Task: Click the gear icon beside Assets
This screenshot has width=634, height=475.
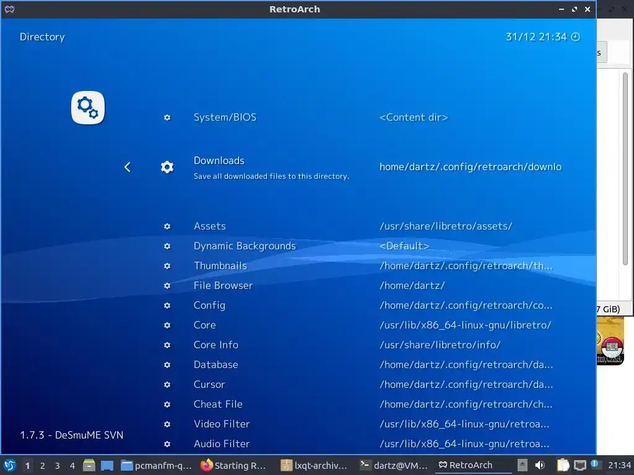Action: tap(167, 226)
